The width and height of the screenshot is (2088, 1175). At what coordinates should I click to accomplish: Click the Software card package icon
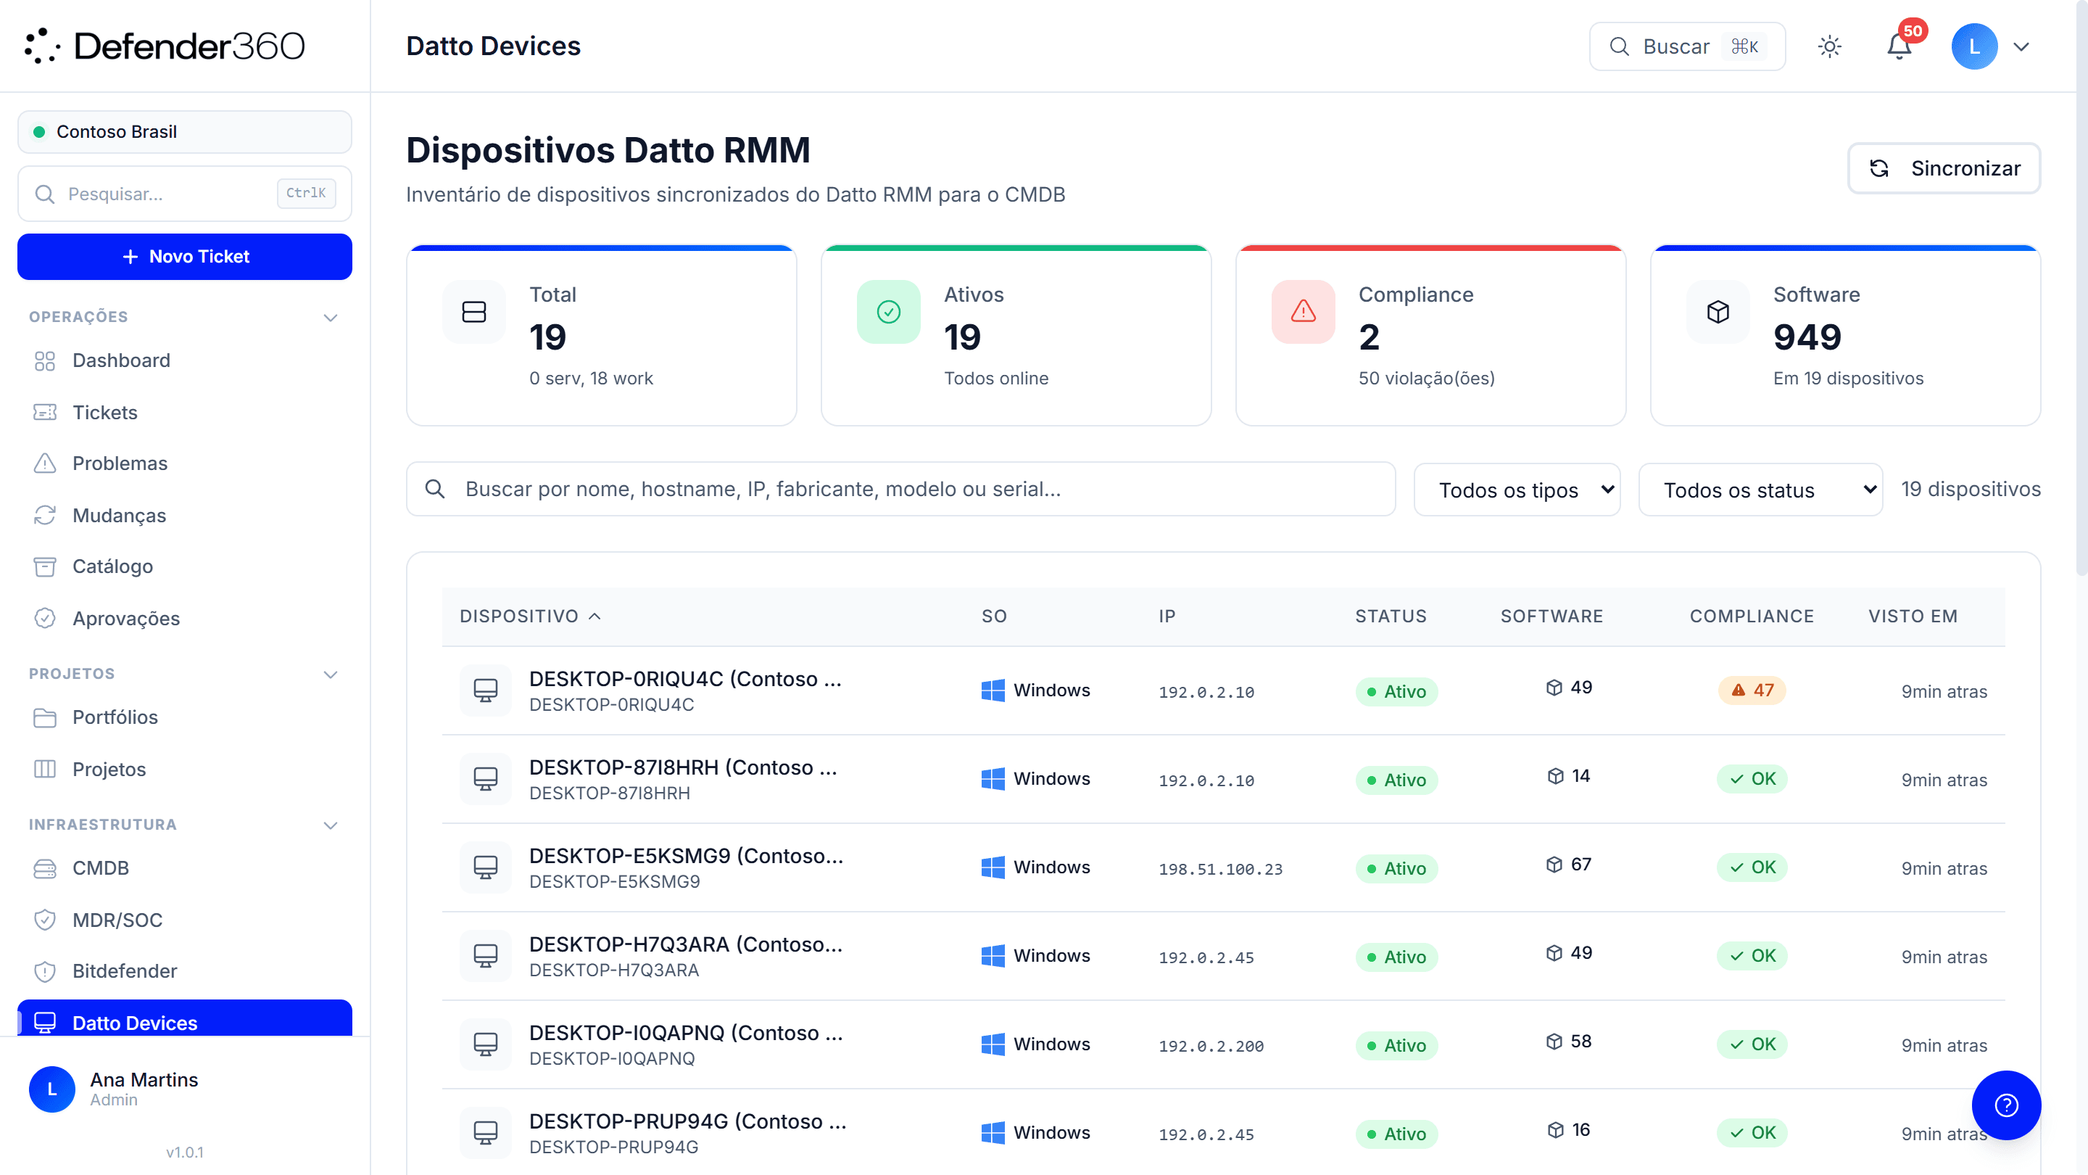click(x=1718, y=311)
